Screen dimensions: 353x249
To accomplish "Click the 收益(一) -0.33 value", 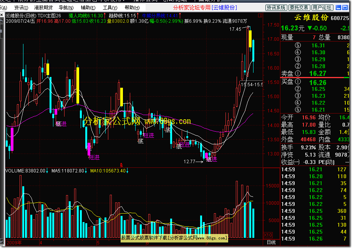I will click(309, 162).
